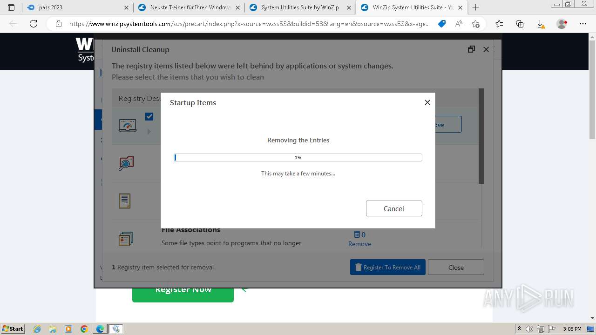Click the Removing the Entries progress bar

298,157
